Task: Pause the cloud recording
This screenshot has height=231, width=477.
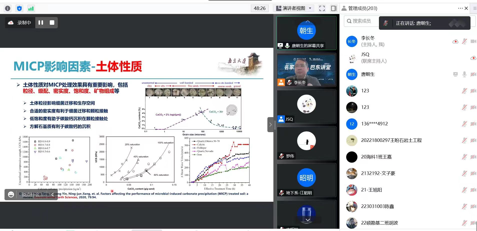Action: 41,23
